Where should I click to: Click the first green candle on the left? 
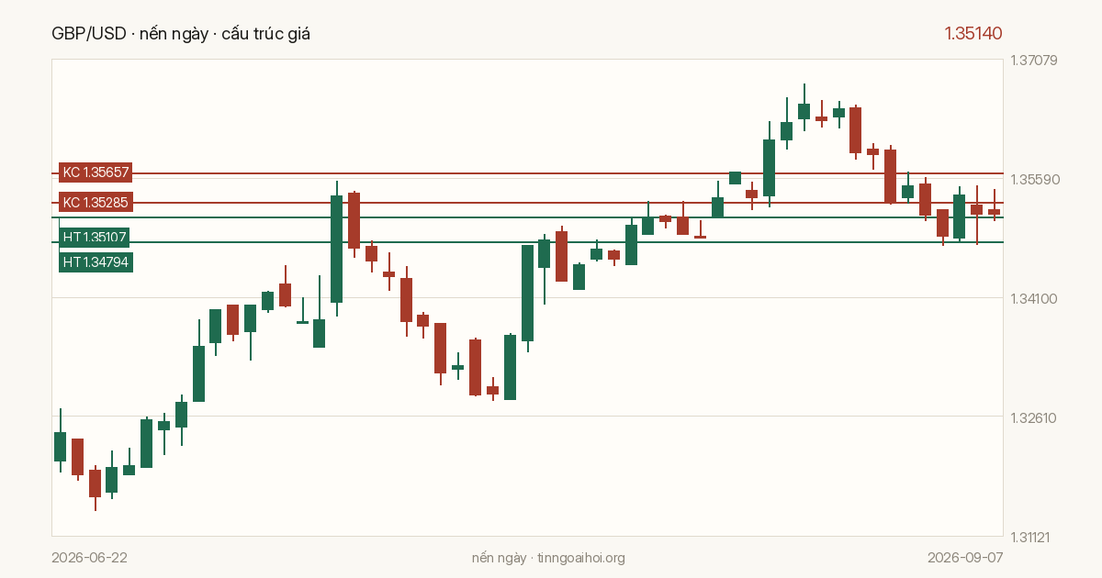(60, 447)
